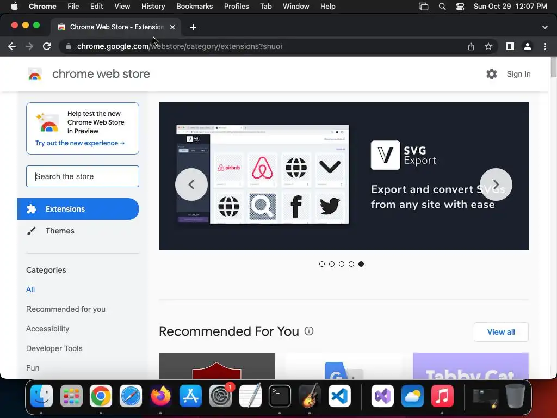
Task: Open Finder from the Dock
Action: [41, 396]
